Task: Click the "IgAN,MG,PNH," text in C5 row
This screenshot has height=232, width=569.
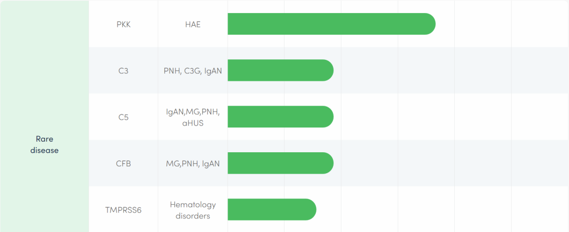Action: tap(193, 112)
